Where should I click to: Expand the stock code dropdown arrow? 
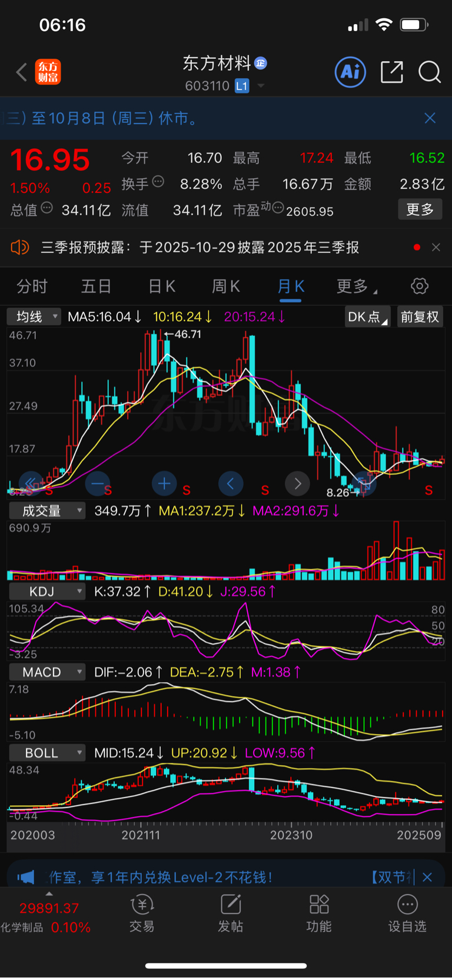tap(261, 86)
